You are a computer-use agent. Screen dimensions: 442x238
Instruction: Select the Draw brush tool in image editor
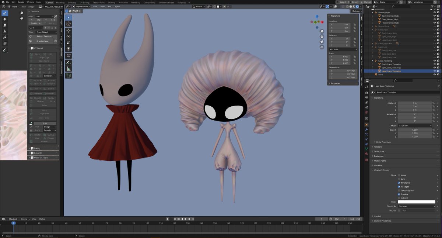[5, 13]
